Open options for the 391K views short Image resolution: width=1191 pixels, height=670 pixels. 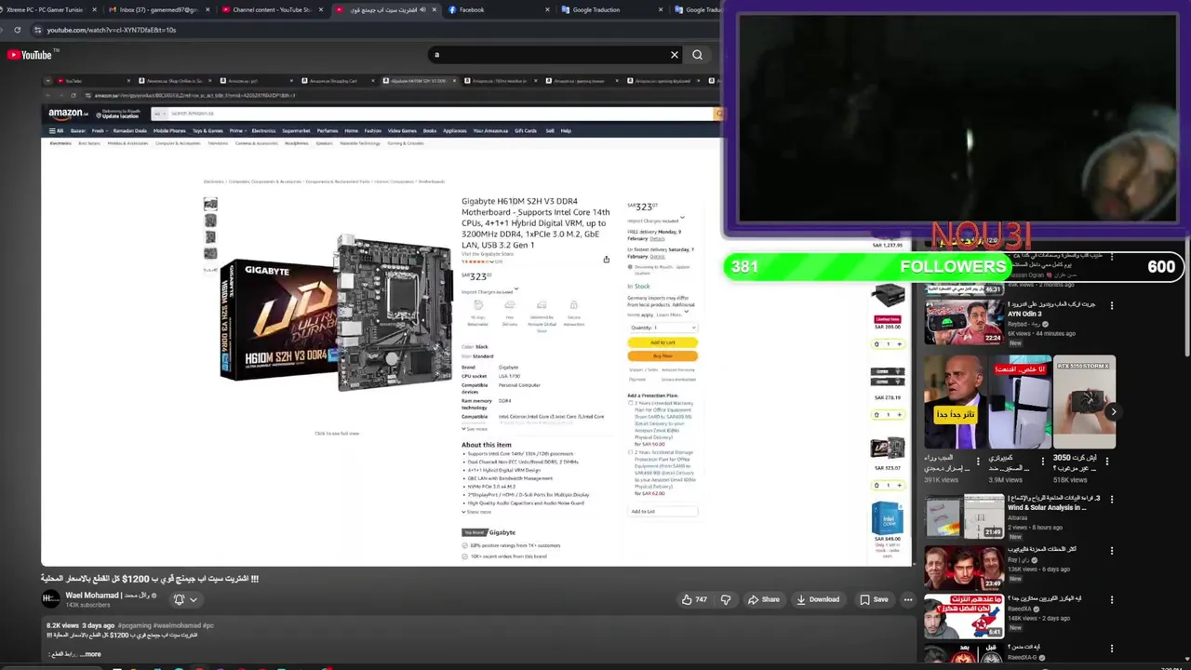point(979,461)
